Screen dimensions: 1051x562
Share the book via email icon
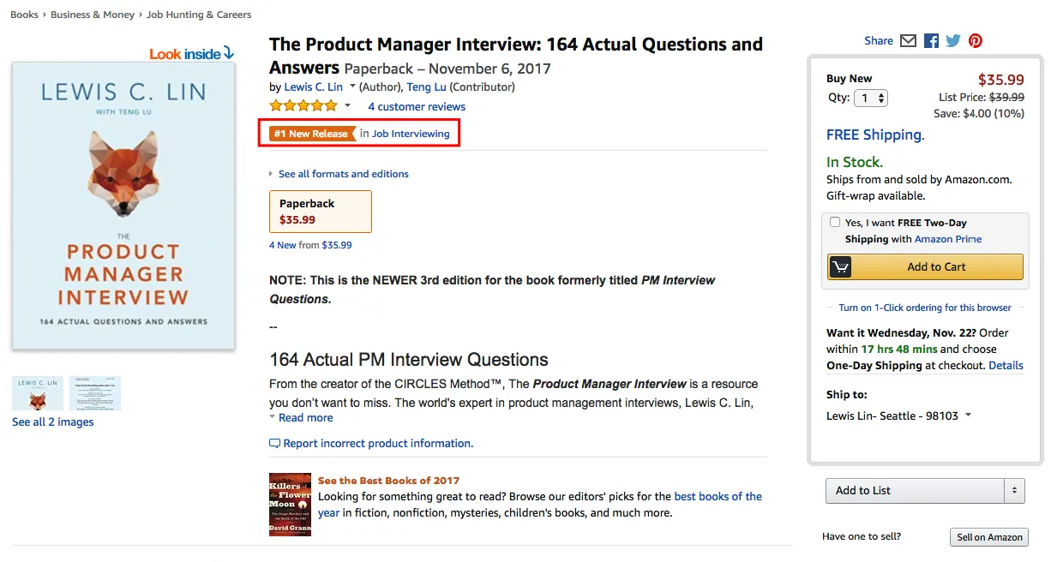tap(908, 41)
